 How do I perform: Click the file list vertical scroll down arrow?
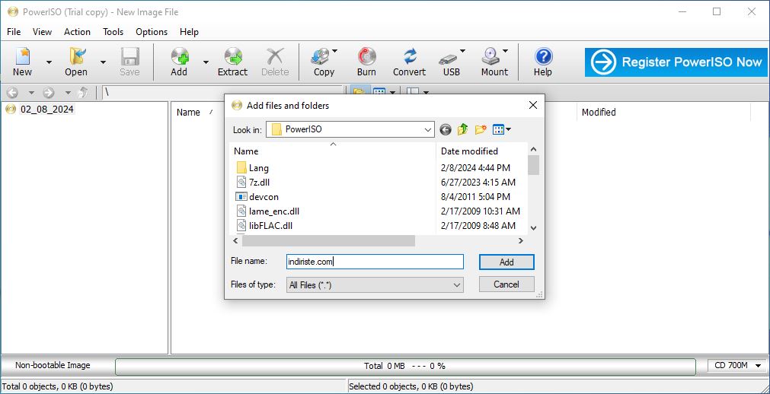pos(534,228)
